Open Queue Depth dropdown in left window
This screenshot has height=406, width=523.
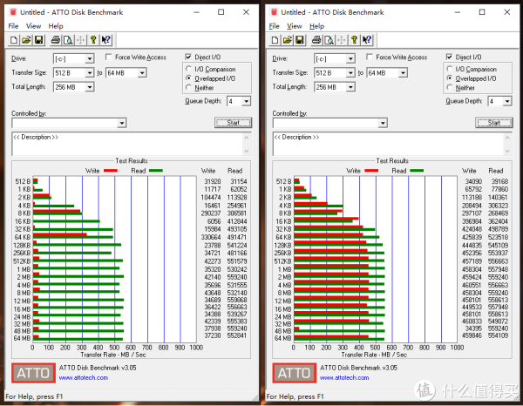pyautogui.click(x=246, y=101)
